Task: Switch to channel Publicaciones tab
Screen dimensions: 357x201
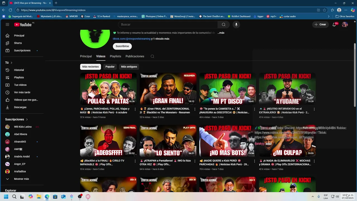Action: tap(135, 56)
